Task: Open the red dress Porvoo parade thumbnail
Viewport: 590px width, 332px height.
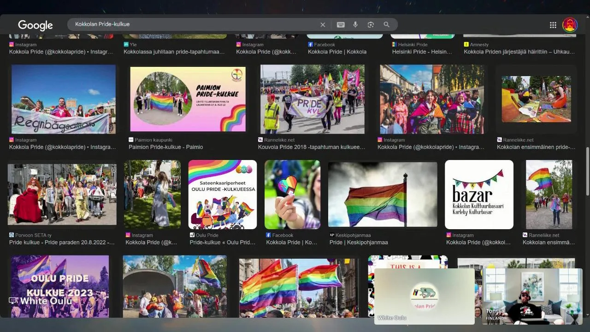Action: [x=62, y=195]
